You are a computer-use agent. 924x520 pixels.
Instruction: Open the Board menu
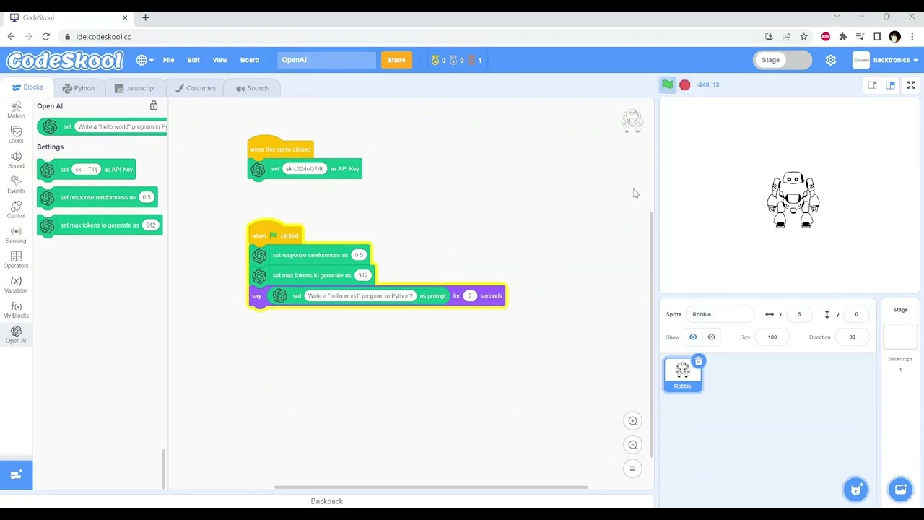click(250, 60)
